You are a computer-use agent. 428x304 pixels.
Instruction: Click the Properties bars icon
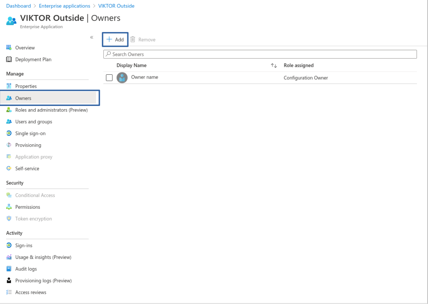(x=9, y=86)
